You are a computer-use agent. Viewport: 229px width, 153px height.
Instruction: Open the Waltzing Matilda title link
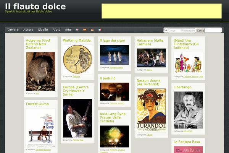(x=77, y=41)
